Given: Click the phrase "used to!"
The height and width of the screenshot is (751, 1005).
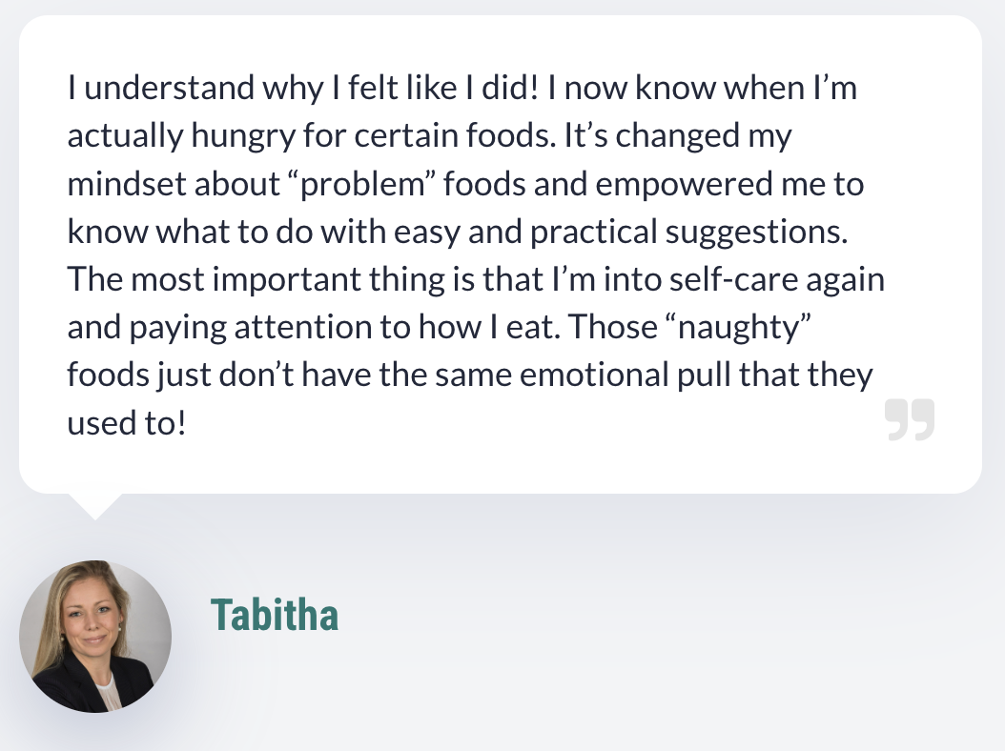Looking at the screenshot, I should [x=125, y=422].
